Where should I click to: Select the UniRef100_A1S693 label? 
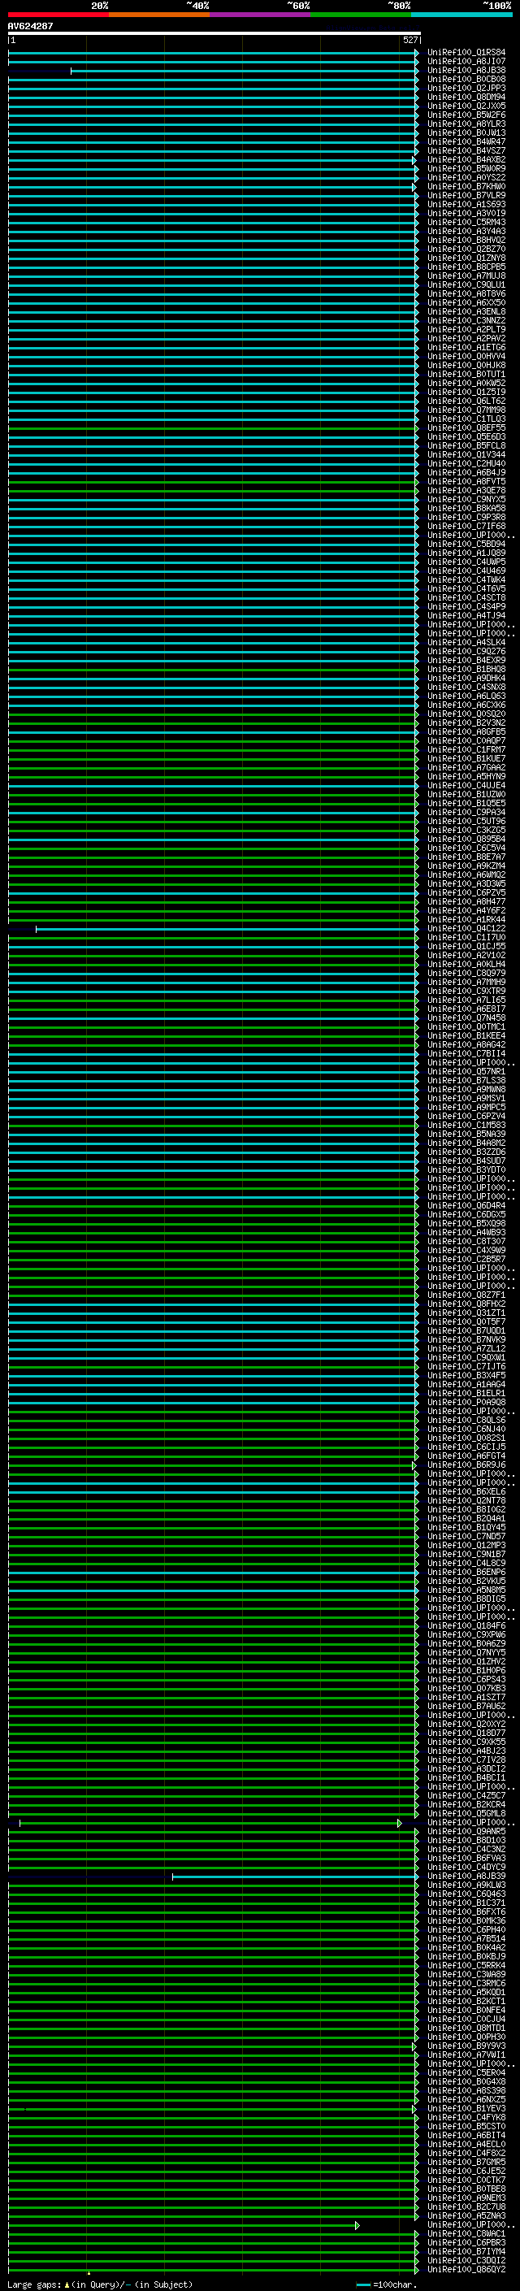point(466,205)
